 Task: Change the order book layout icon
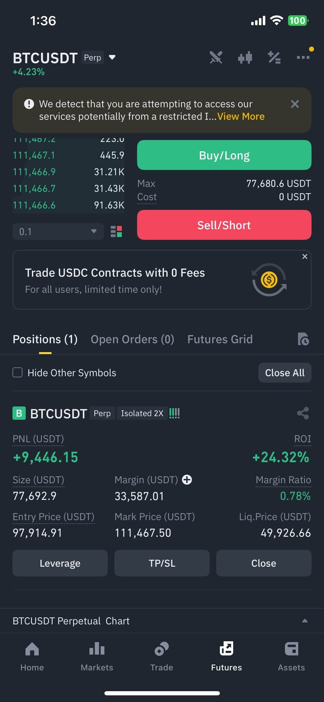point(116,232)
